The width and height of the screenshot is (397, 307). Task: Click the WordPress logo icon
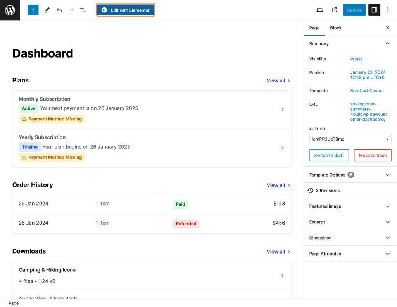click(10, 10)
